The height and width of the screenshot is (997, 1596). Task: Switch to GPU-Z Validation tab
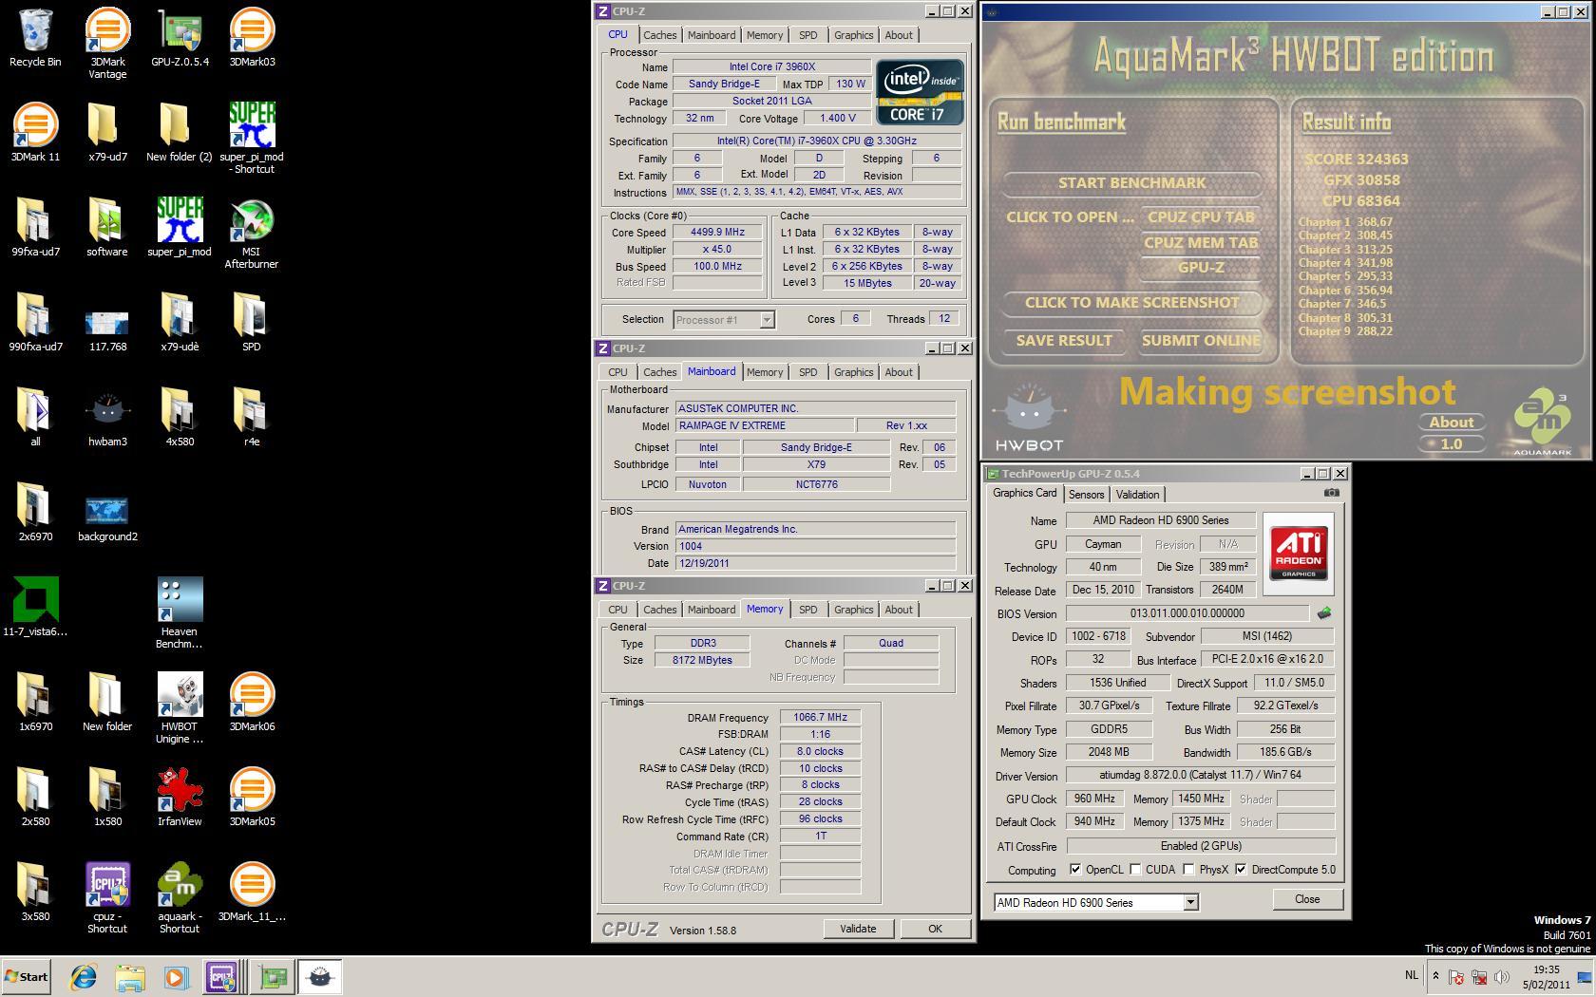pos(1137,495)
